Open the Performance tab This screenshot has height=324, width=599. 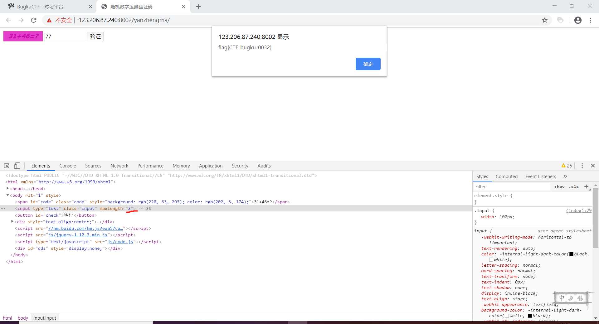(x=150, y=166)
